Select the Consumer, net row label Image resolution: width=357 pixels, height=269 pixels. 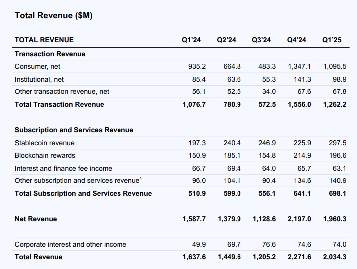pyautogui.click(x=37, y=66)
